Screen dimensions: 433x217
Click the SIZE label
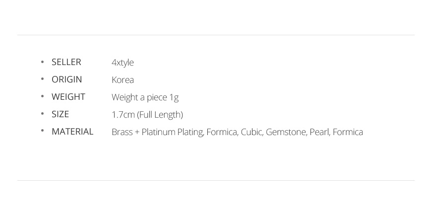(60, 114)
